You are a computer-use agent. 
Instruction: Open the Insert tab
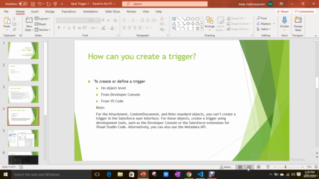34,11
